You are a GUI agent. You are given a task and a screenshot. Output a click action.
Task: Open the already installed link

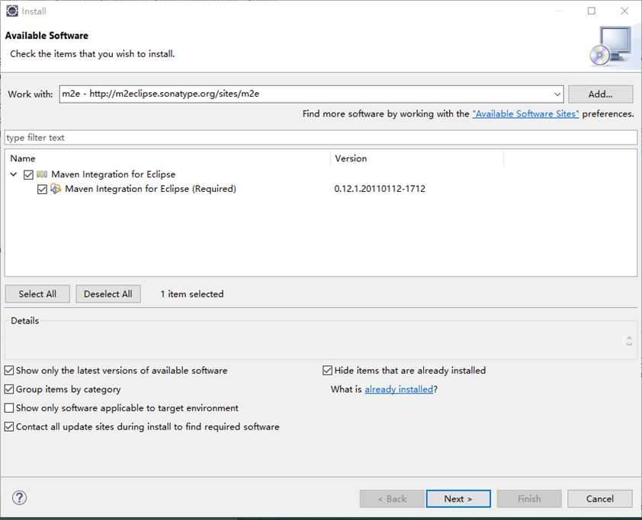click(x=399, y=389)
